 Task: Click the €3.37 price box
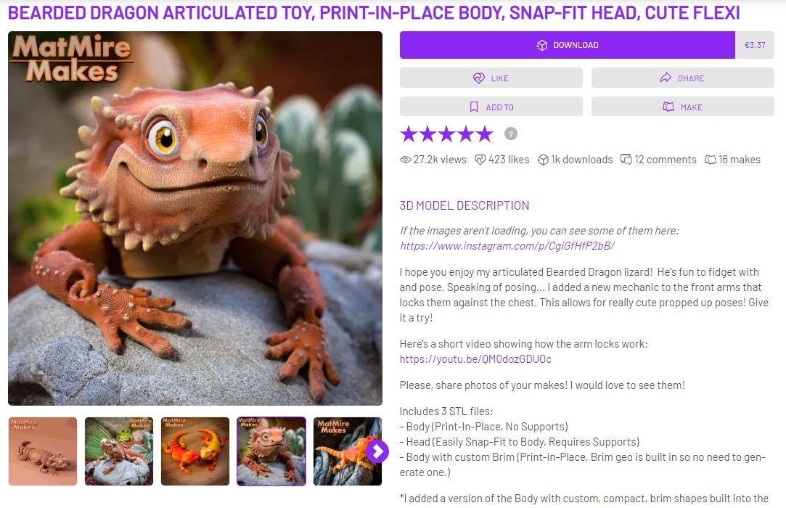(x=754, y=45)
